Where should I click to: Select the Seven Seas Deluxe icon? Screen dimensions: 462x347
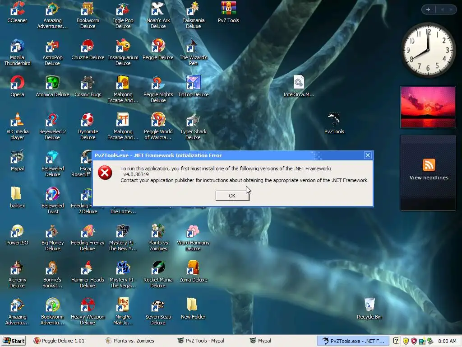[158, 312]
